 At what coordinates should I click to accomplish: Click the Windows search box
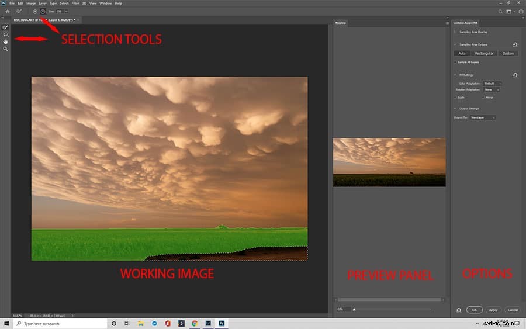(60, 323)
